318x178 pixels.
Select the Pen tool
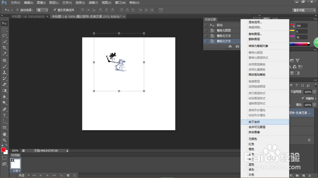click(4, 109)
